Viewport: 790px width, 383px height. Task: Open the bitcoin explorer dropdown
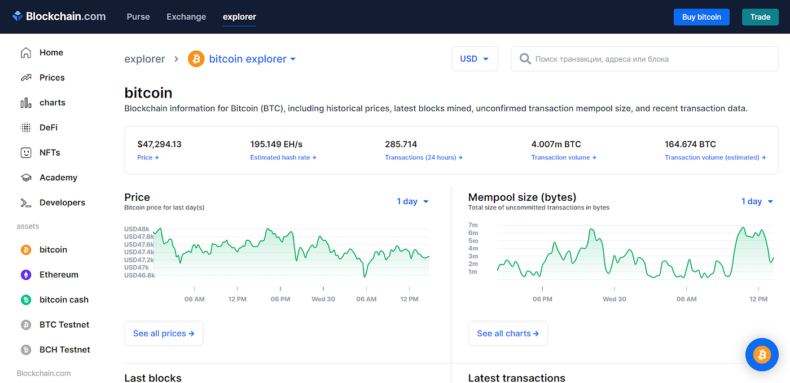[252, 59]
